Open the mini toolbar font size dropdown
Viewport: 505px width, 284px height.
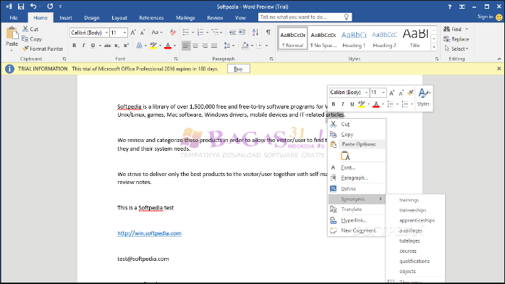pyautogui.click(x=383, y=93)
